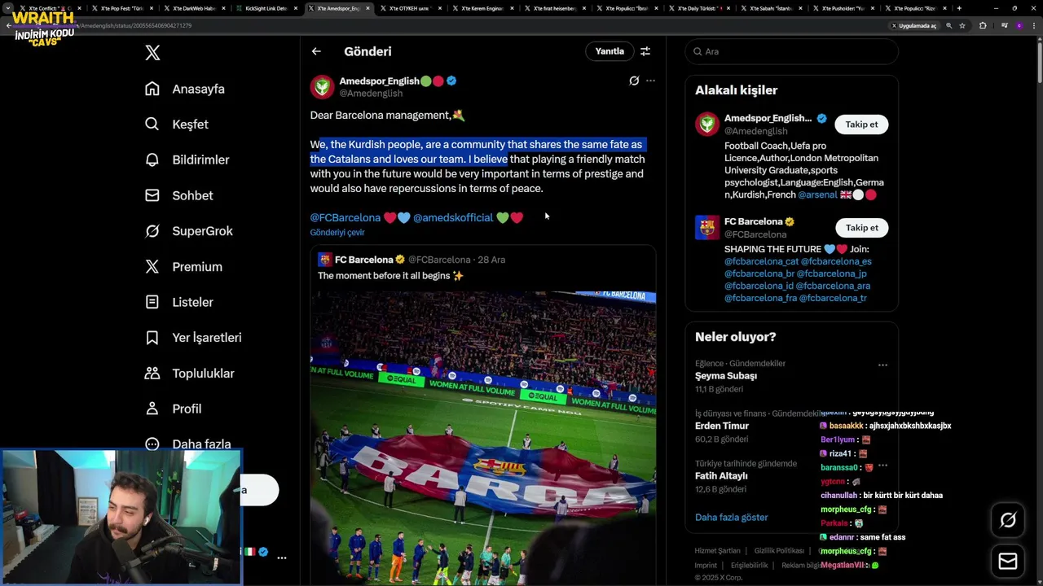Open Chrome media control icon
The width and height of the screenshot is (1043, 586).
(x=1004, y=25)
